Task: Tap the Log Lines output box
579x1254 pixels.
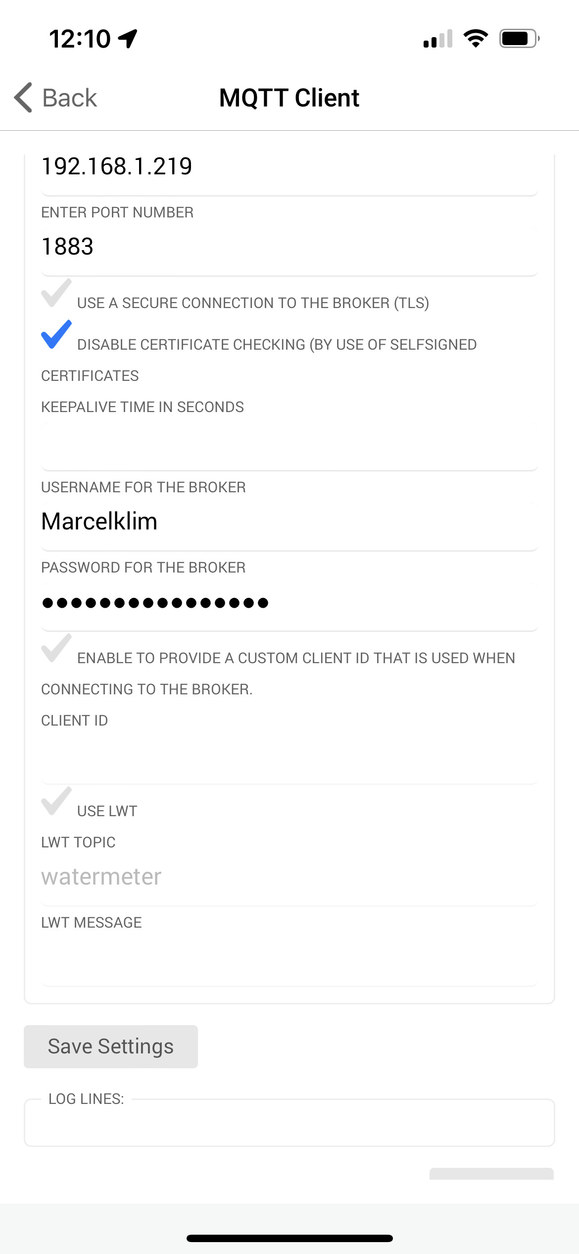Action: pos(289,1123)
